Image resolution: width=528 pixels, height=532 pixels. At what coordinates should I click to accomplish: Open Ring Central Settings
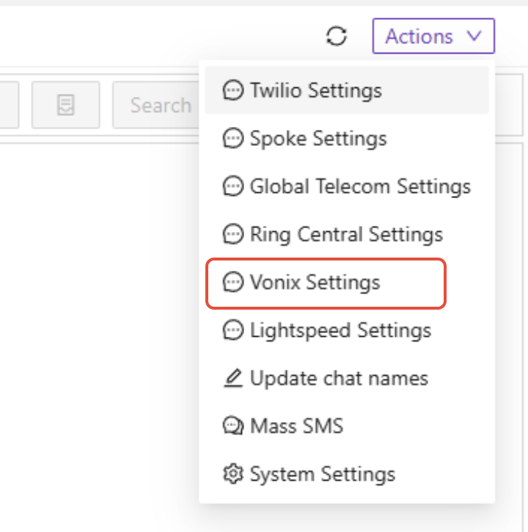tap(347, 234)
